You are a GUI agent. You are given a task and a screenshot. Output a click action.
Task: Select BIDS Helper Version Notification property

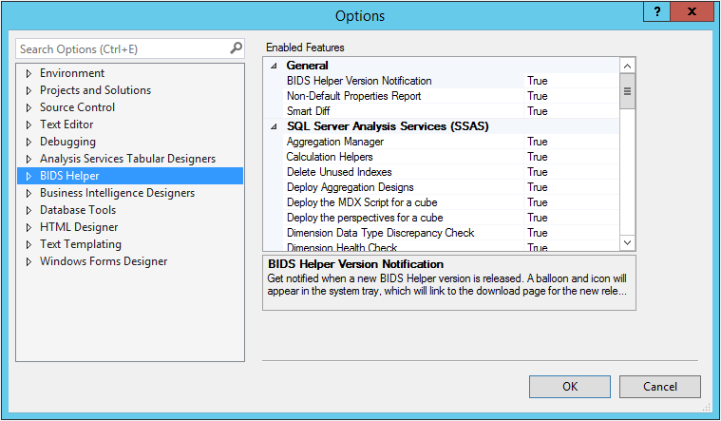point(359,81)
